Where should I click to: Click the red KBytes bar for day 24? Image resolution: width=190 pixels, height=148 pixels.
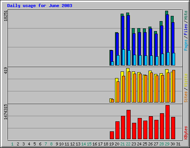[140, 129]
